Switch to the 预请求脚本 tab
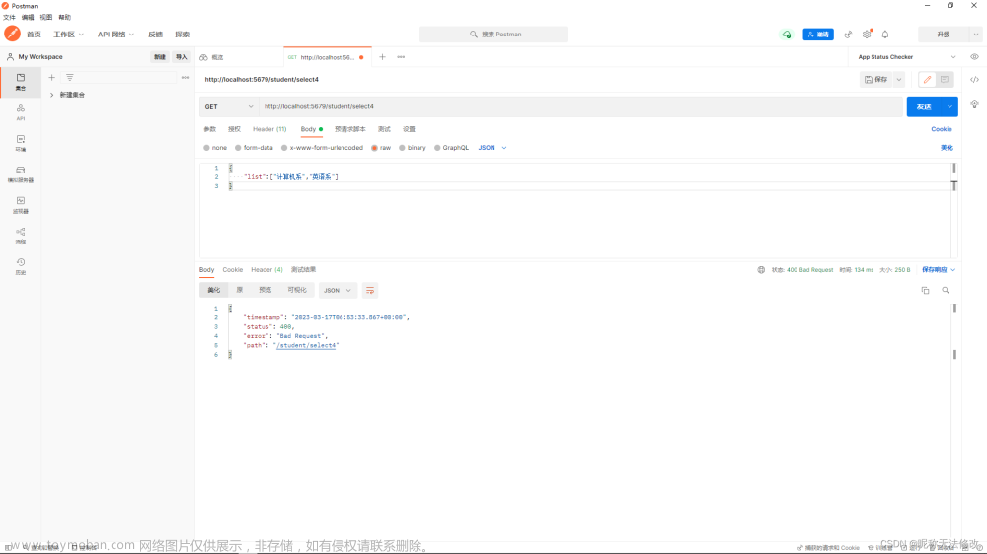The width and height of the screenshot is (987, 554). pos(350,129)
